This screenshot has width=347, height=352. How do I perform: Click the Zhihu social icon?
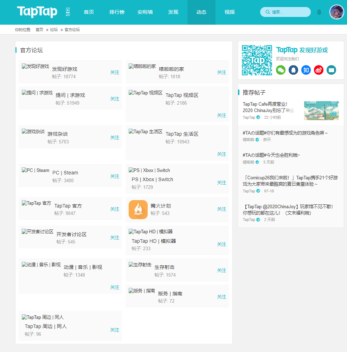pyautogui.click(x=306, y=70)
